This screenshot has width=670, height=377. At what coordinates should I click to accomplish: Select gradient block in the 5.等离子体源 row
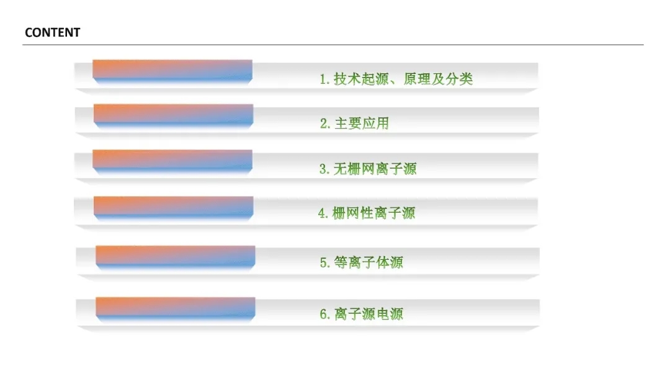coord(175,256)
